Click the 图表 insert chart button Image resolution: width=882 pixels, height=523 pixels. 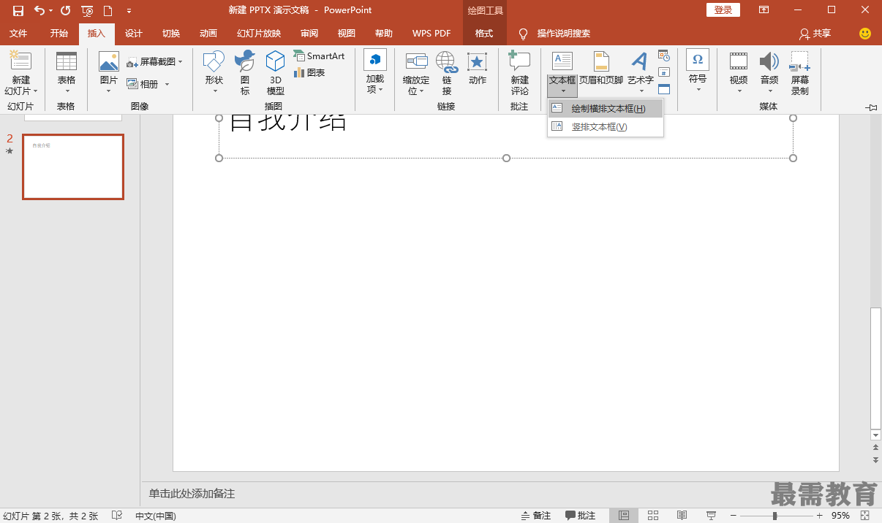point(309,72)
